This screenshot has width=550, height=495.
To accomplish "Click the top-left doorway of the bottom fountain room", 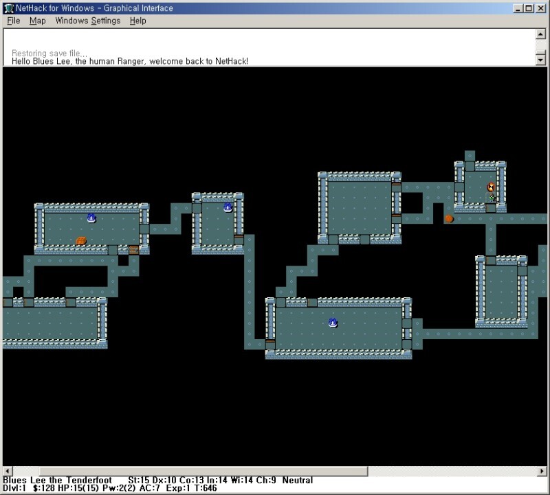I will (280, 302).
